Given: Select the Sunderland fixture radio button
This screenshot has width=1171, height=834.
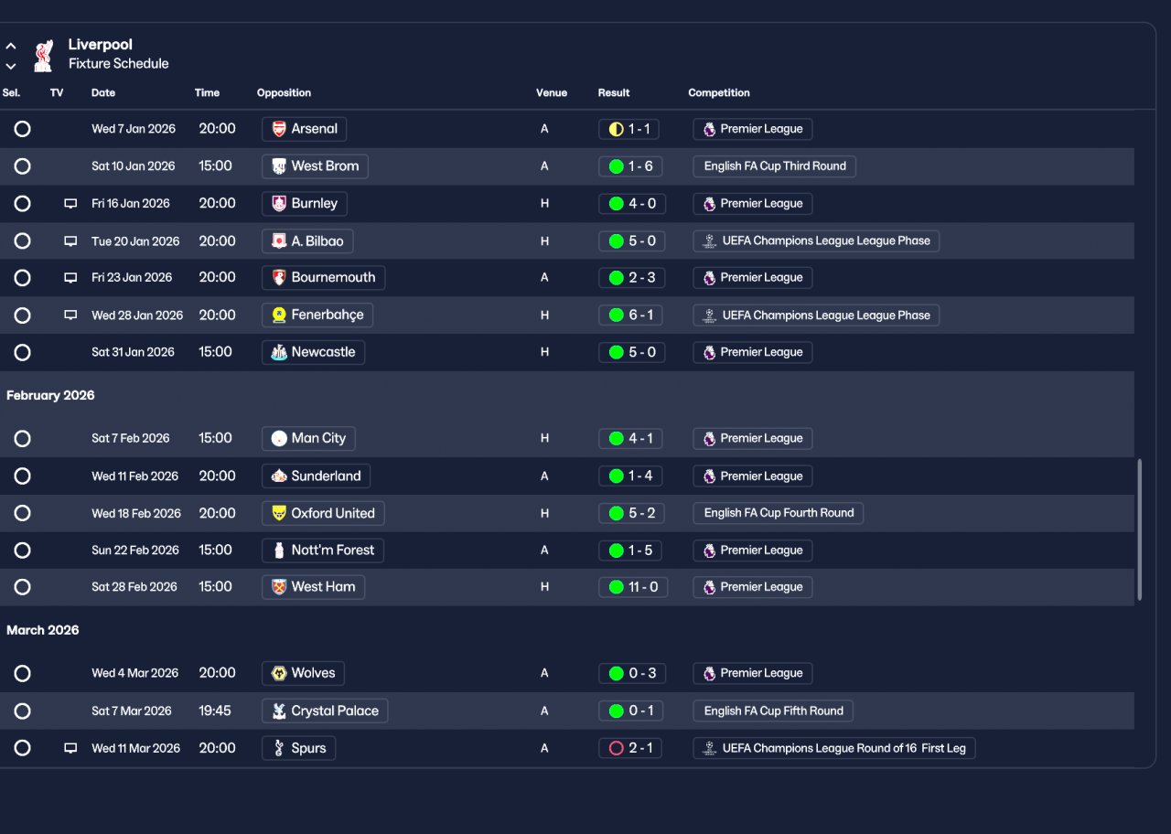Looking at the screenshot, I should click(23, 476).
